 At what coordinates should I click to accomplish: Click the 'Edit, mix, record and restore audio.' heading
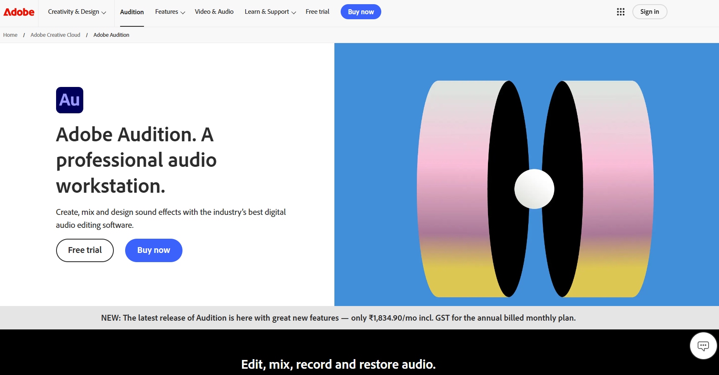pos(339,365)
